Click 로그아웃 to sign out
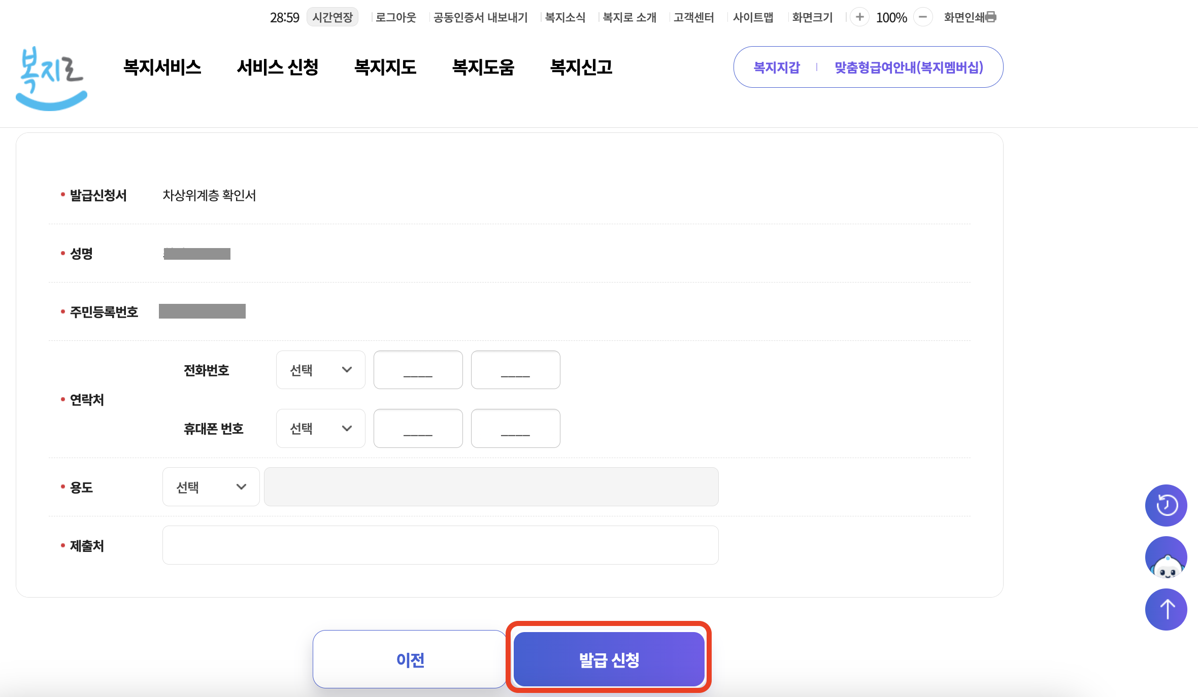Image resolution: width=1198 pixels, height=697 pixels. pos(395,17)
